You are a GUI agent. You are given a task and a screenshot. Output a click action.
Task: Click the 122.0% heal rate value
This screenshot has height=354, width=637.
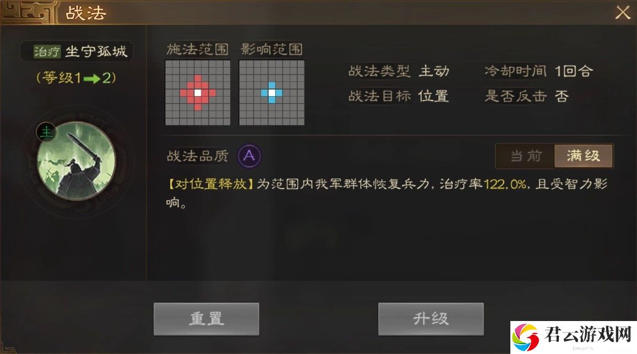tap(505, 185)
